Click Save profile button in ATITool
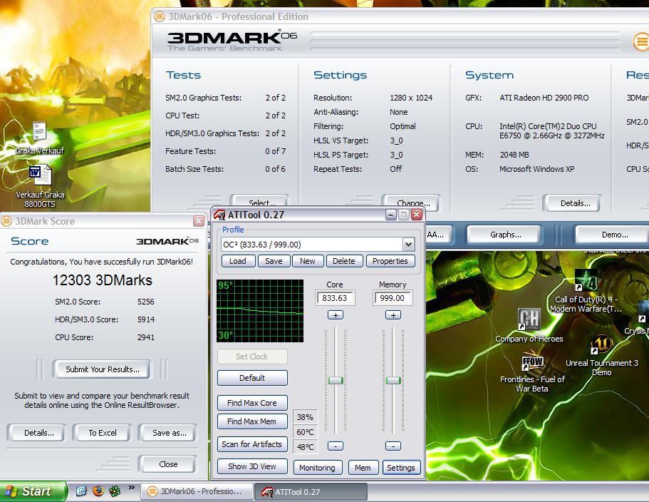Screen dimensions: 649x502 click(274, 261)
